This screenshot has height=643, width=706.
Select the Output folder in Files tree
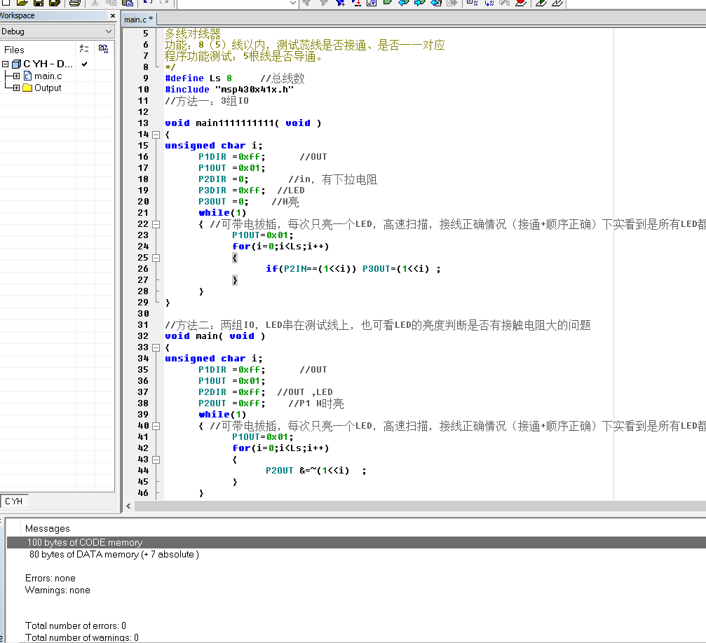(x=48, y=88)
